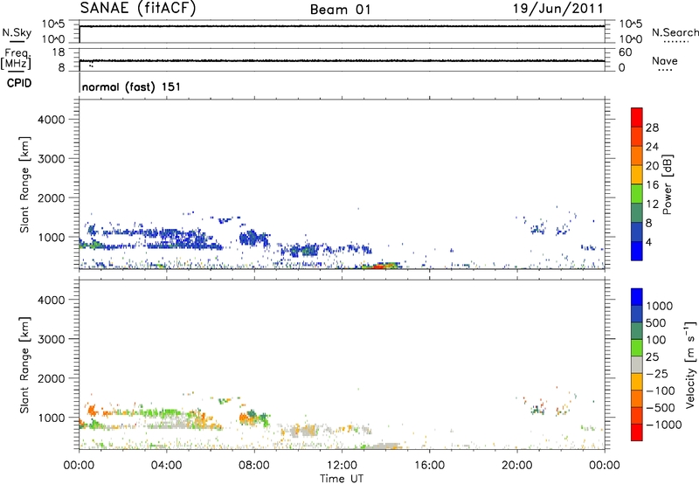Viewport: 699px width, 484px height.
Task: Click the Slant Range label of velocity panel
Action: [24, 365]
